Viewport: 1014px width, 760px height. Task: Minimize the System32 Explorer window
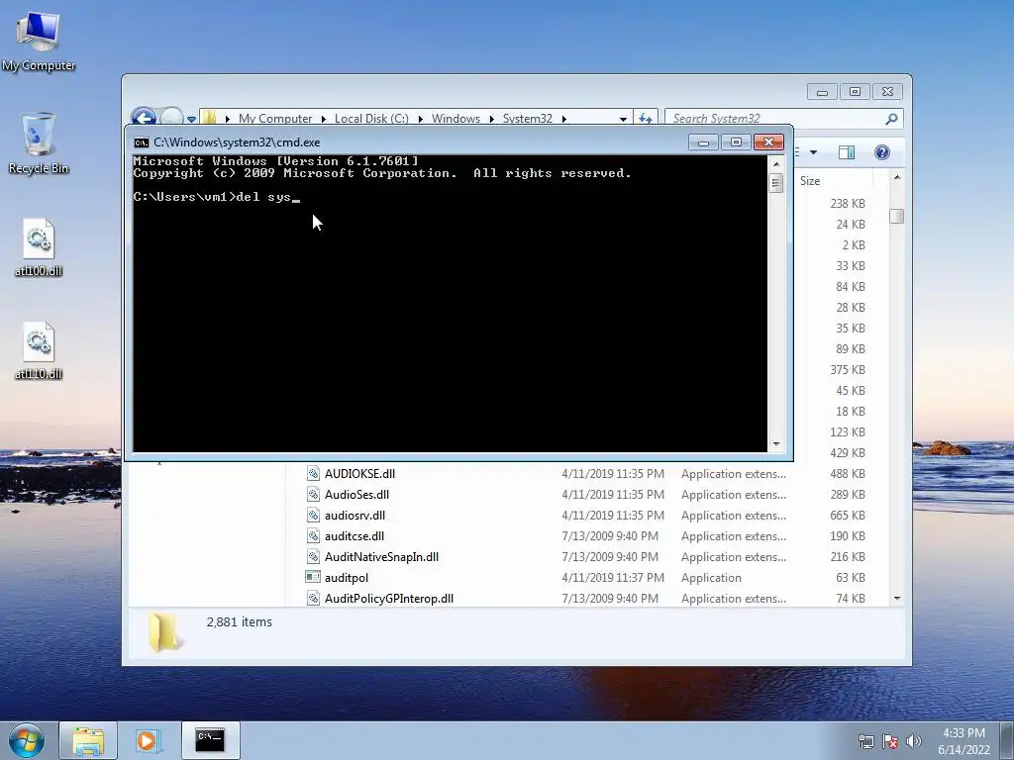822,92
